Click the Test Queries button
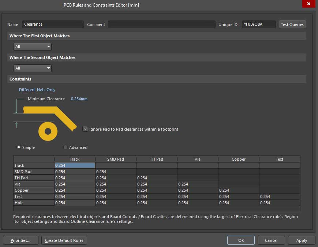The width and height of the screenshot is (318, 247). (292, 25)
